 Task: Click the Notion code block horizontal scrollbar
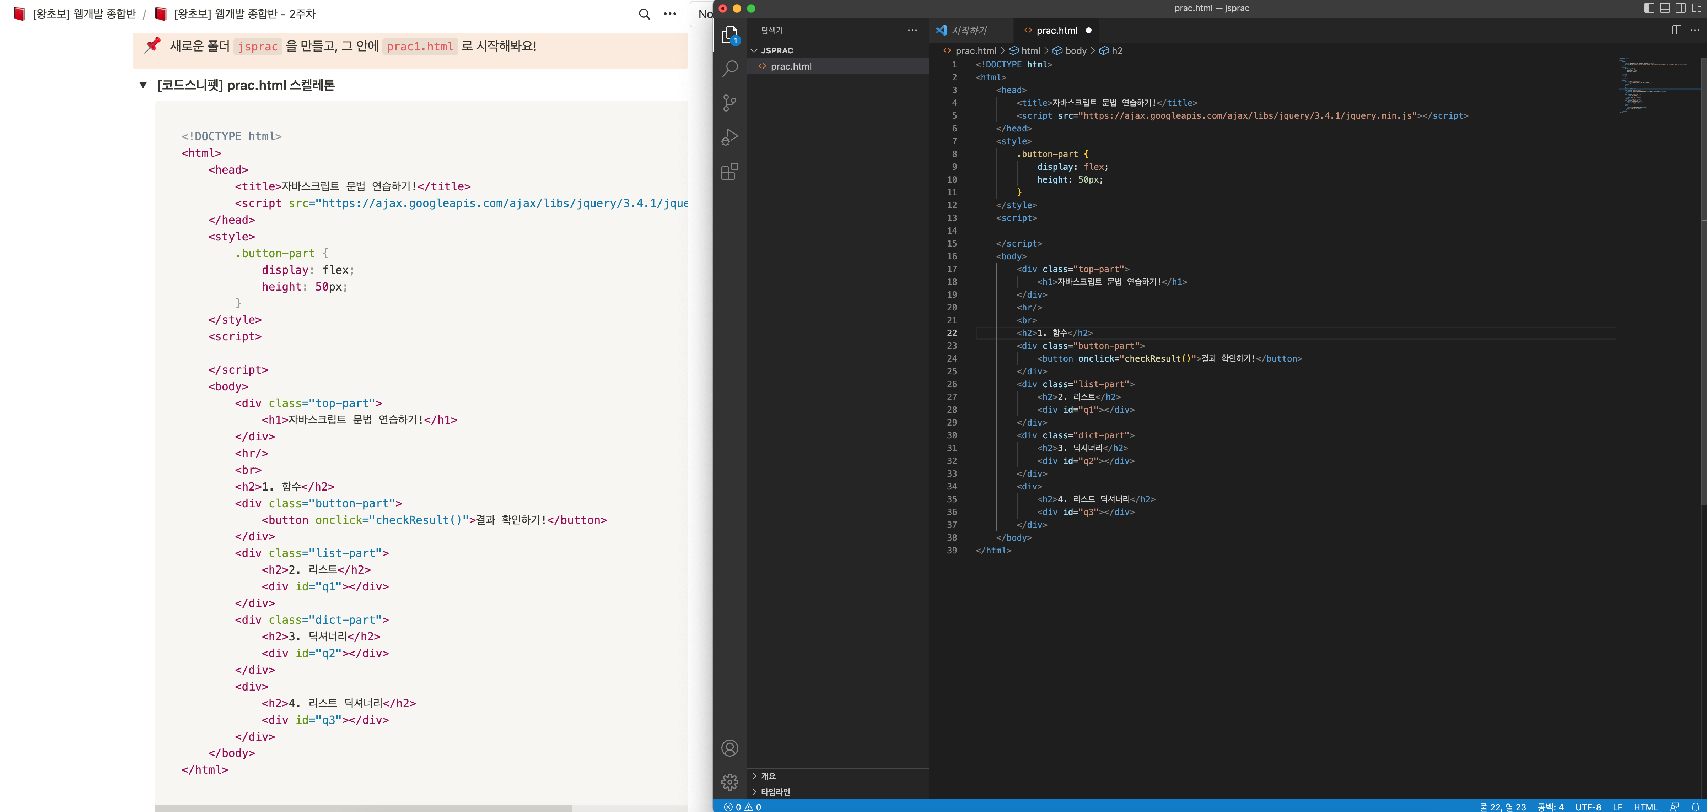363,808
